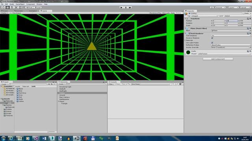Open the Shader dropdown
Viewport: 252px width, 141px height.
pos(224,54)
